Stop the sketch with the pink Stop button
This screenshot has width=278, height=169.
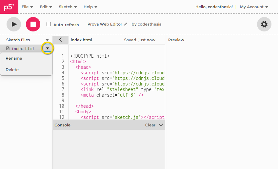[x=33, y=24]
